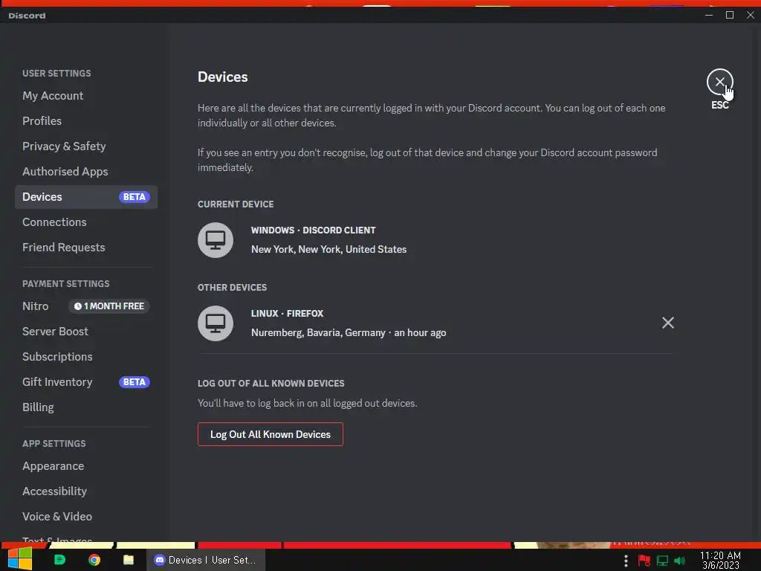Go to Profiles settings
The height and width of the screenshot is (571, 761).
pyautogui.click(x=86, y=121)
